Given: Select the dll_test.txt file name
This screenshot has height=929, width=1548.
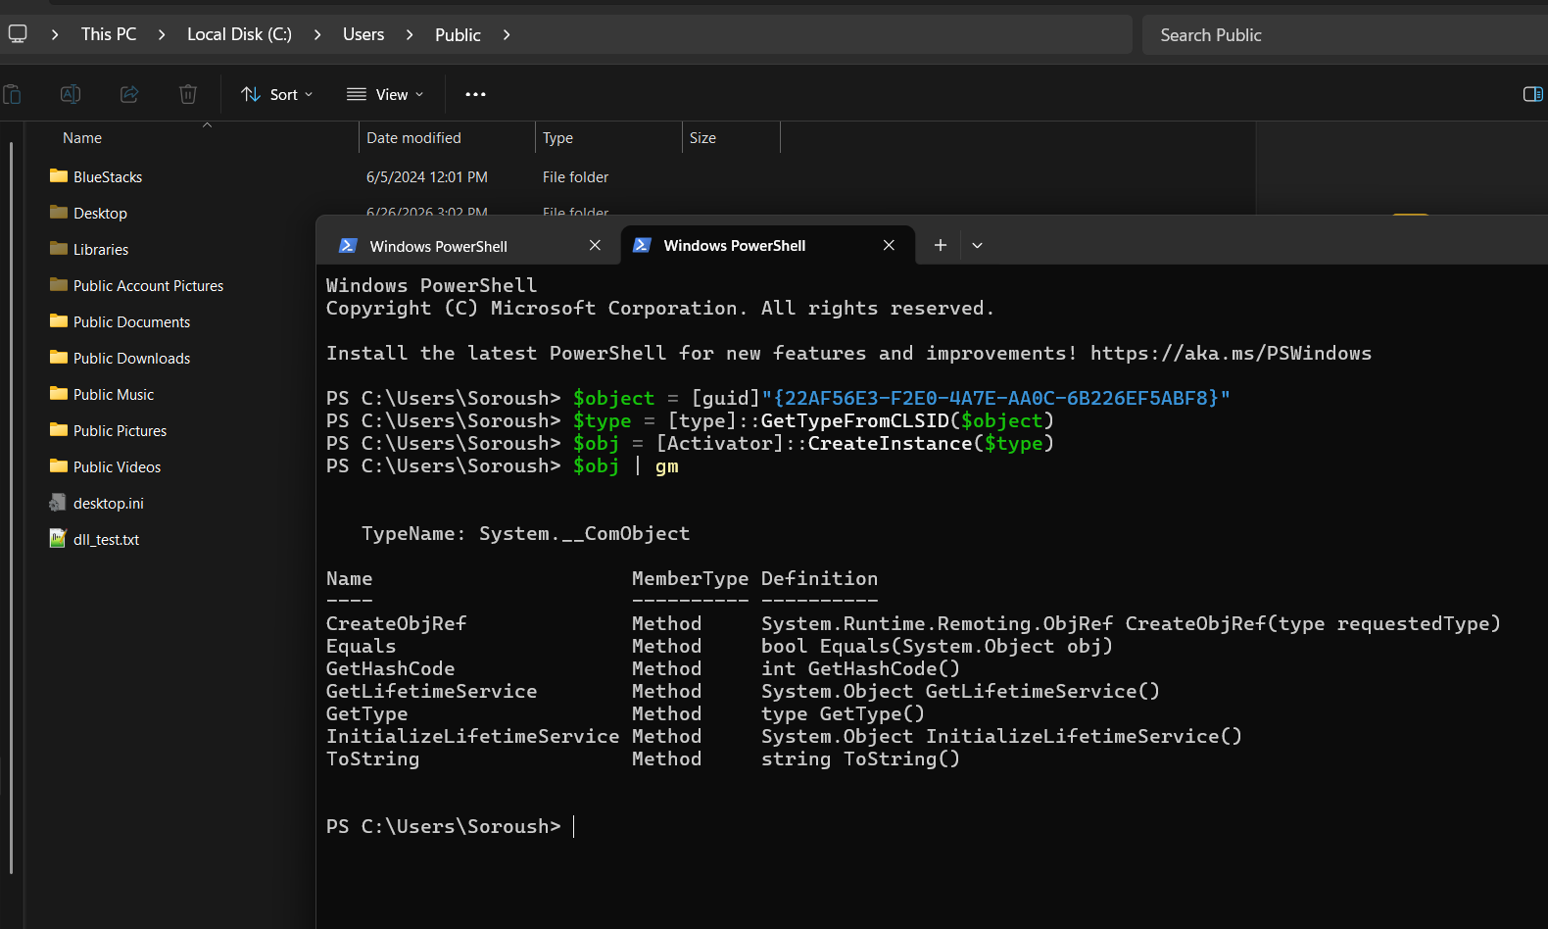Looking at the screenshot, I should pos(106,540).
